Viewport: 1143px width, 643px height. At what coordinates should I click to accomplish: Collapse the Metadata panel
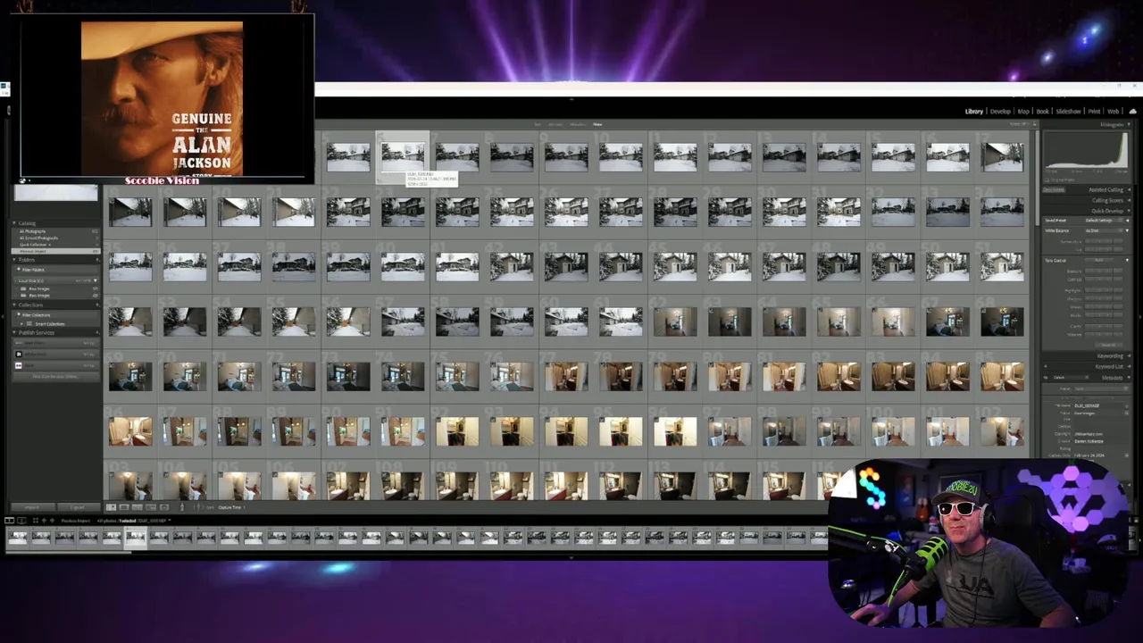coord(1129,378)
